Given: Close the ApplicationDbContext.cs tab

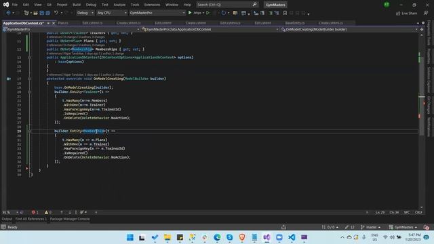Looking at the screenshot, I should coord(54,23).
